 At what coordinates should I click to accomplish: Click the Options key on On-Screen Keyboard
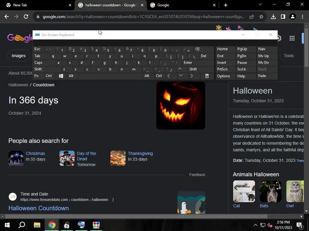pyautogui.click(x=225, y=76)
